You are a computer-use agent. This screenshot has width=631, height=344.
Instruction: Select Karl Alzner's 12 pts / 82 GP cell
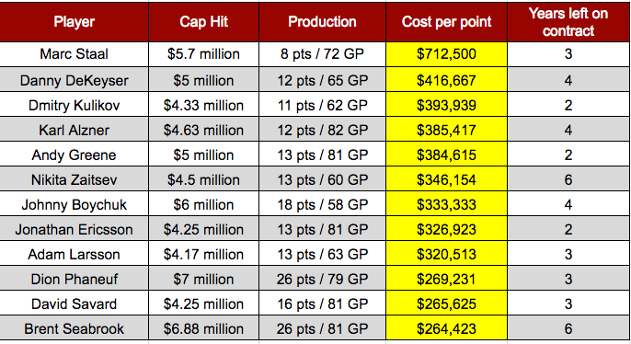pos(322,130)
